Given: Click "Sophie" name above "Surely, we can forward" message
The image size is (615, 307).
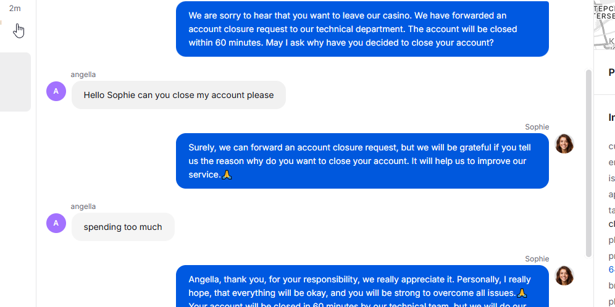Looking at the screenshot, I should 537,127.
